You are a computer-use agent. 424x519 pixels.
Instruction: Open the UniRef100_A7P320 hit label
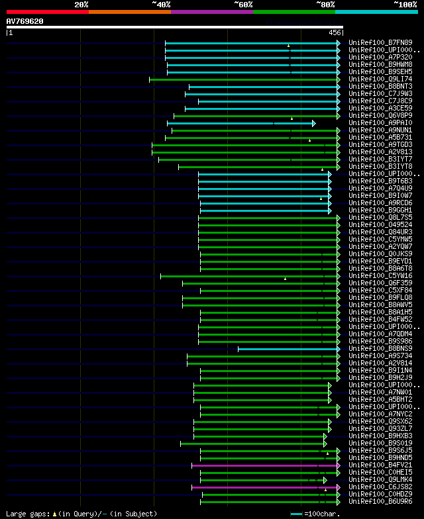(380, 57)
